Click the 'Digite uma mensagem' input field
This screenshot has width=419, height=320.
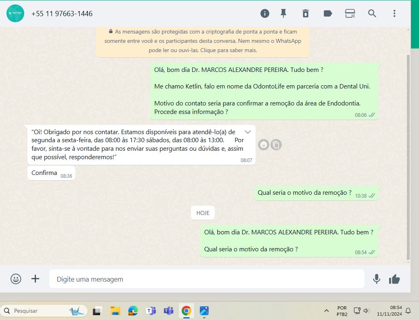207,279
